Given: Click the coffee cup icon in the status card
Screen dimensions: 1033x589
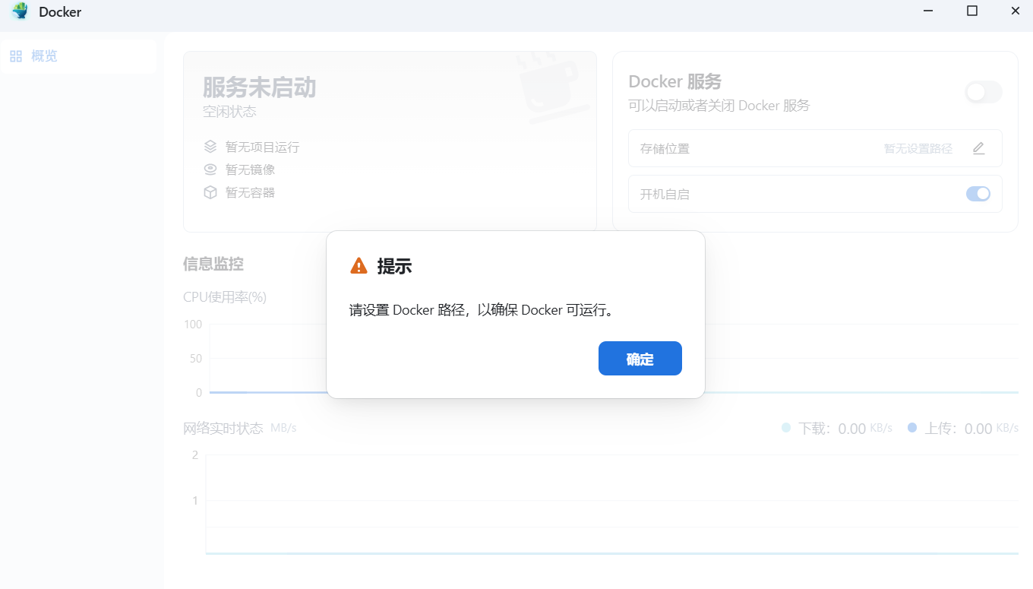Looking at the screenshot, I should (x=553, y=88).
